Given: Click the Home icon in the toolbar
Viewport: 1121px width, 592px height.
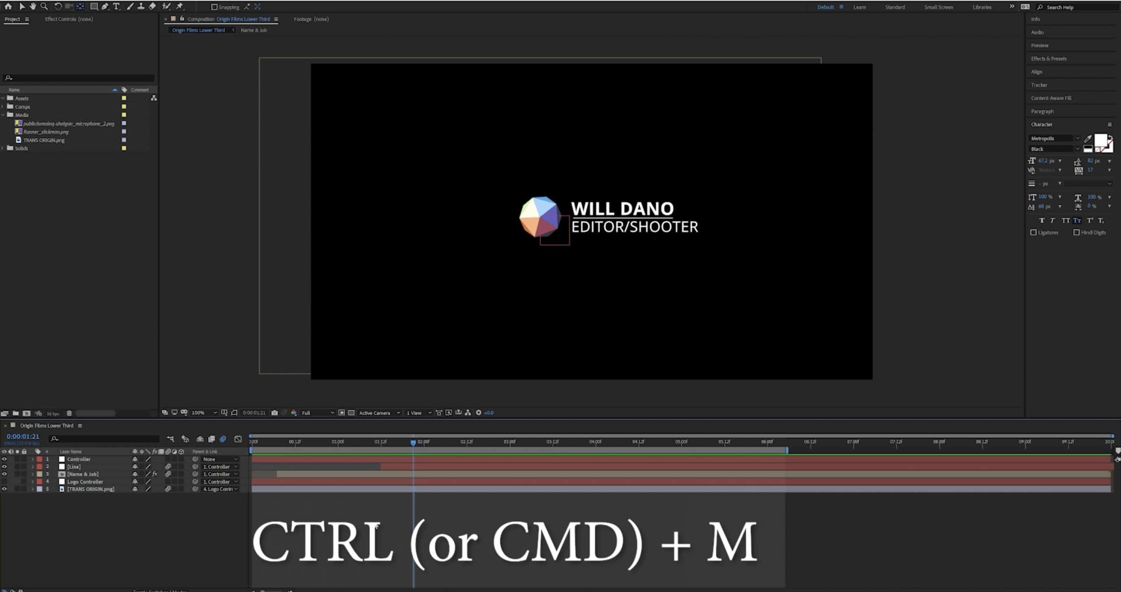Looking at the screenshot, I should pyautogui.click(x=8, y=7).
